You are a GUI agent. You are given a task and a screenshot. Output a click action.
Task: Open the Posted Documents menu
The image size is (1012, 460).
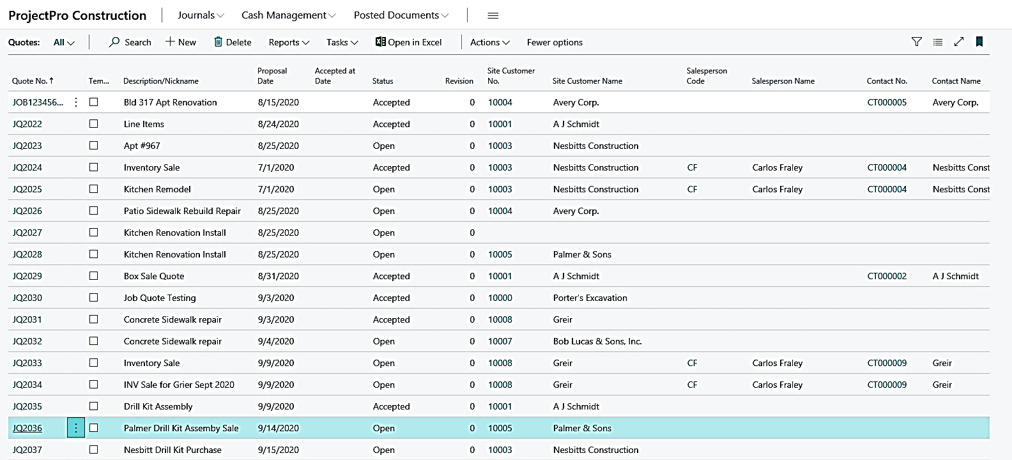coord(401,15)
